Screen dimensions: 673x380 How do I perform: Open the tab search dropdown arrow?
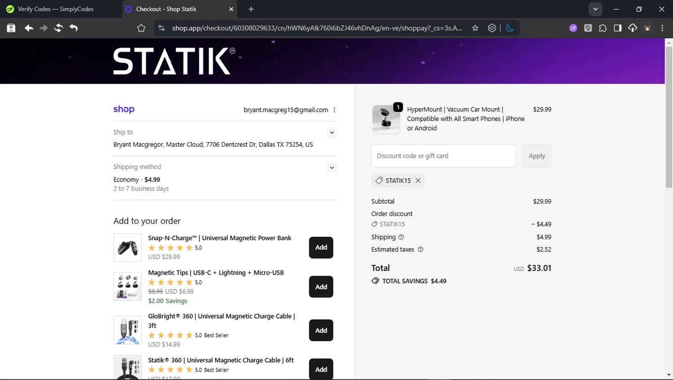point(595,9)
